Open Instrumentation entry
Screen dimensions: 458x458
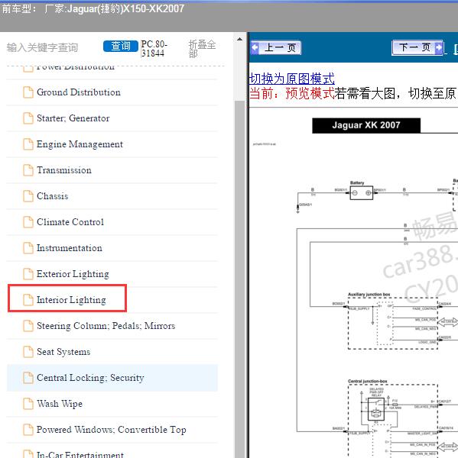[x=70, y=248]
